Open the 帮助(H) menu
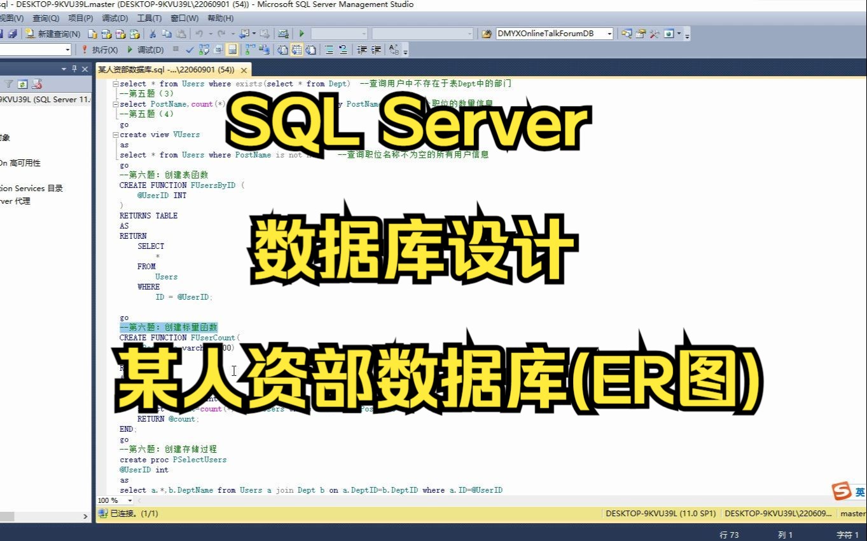 coord(220,18)
